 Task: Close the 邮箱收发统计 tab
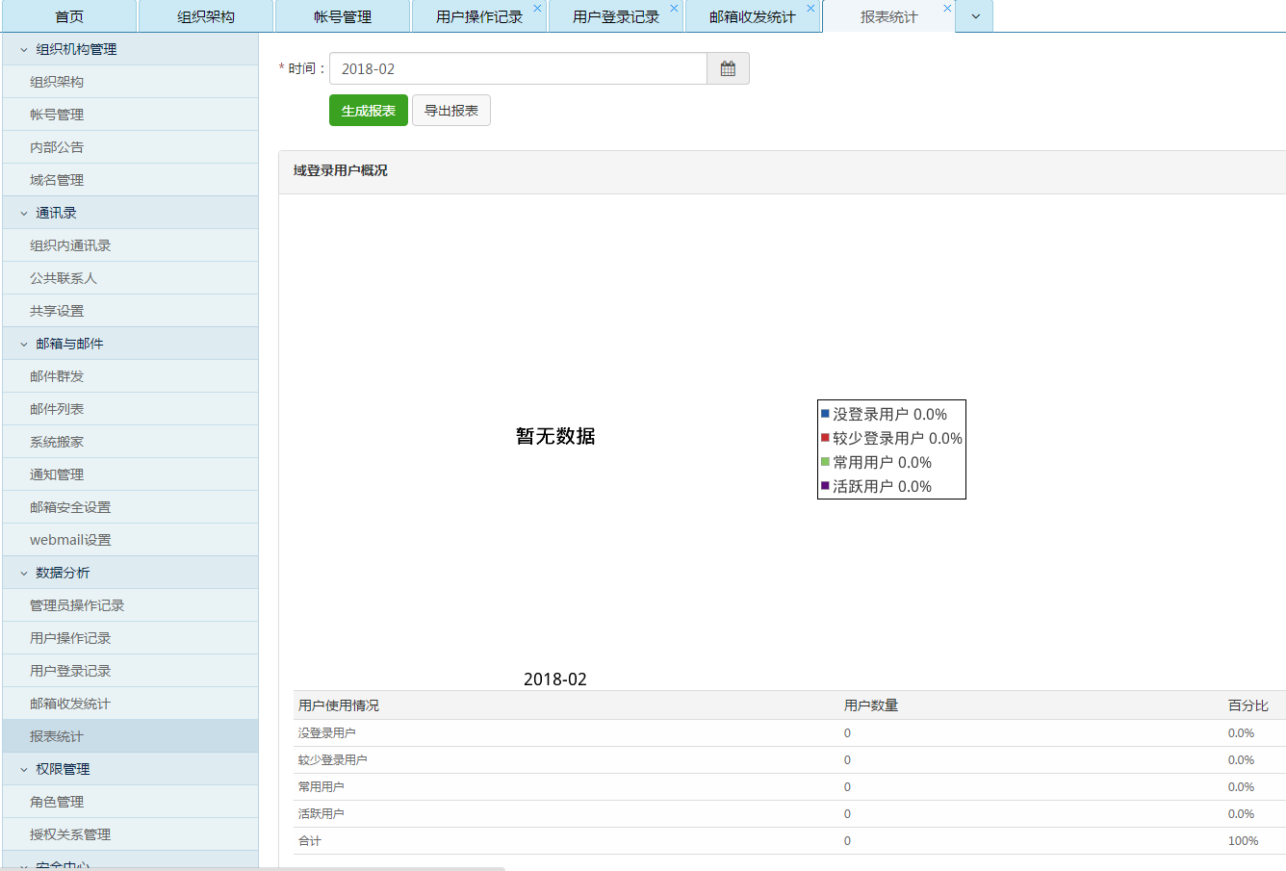(x=810, y=8)
